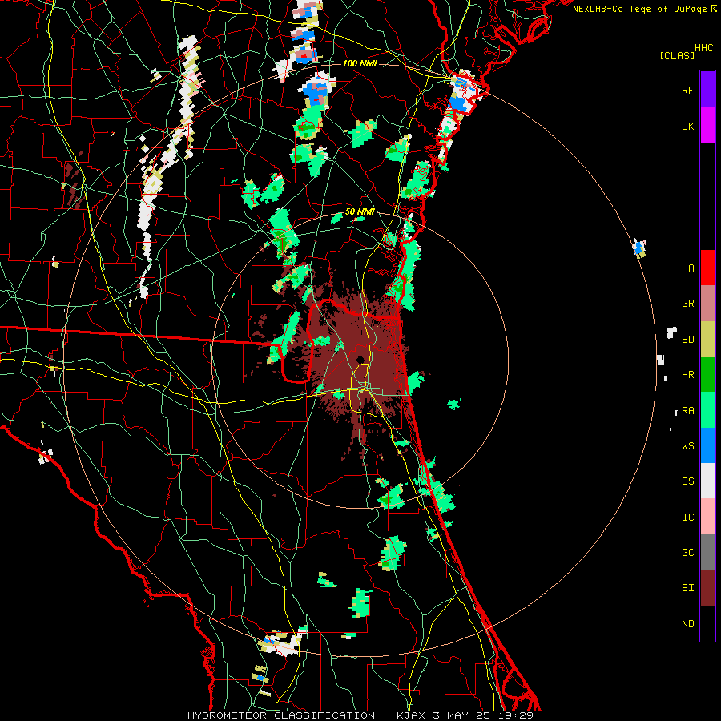Screen dimensions: 721x721
Task: Click the HR legend label
Action: pyautogui.click(x=687, y=375)
